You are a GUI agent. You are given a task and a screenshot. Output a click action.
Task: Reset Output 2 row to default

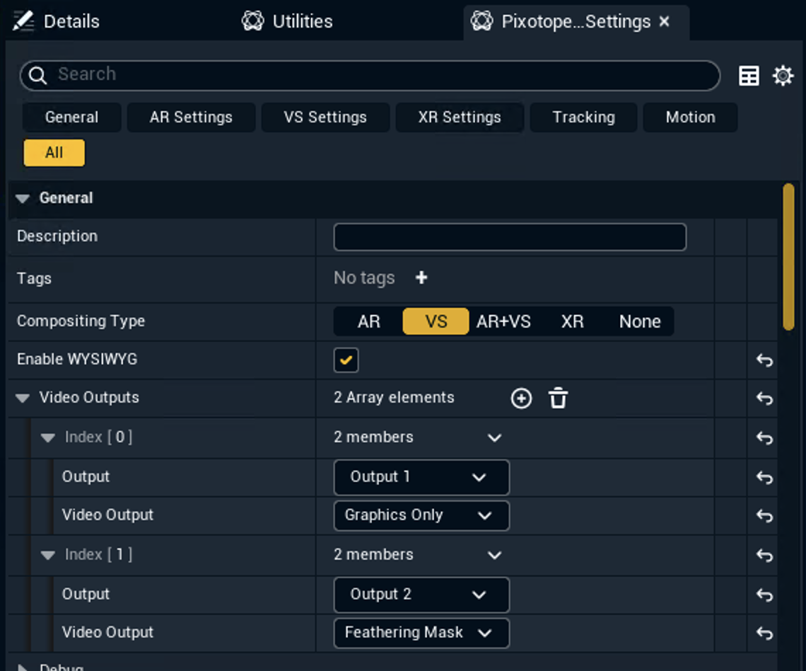764,595
